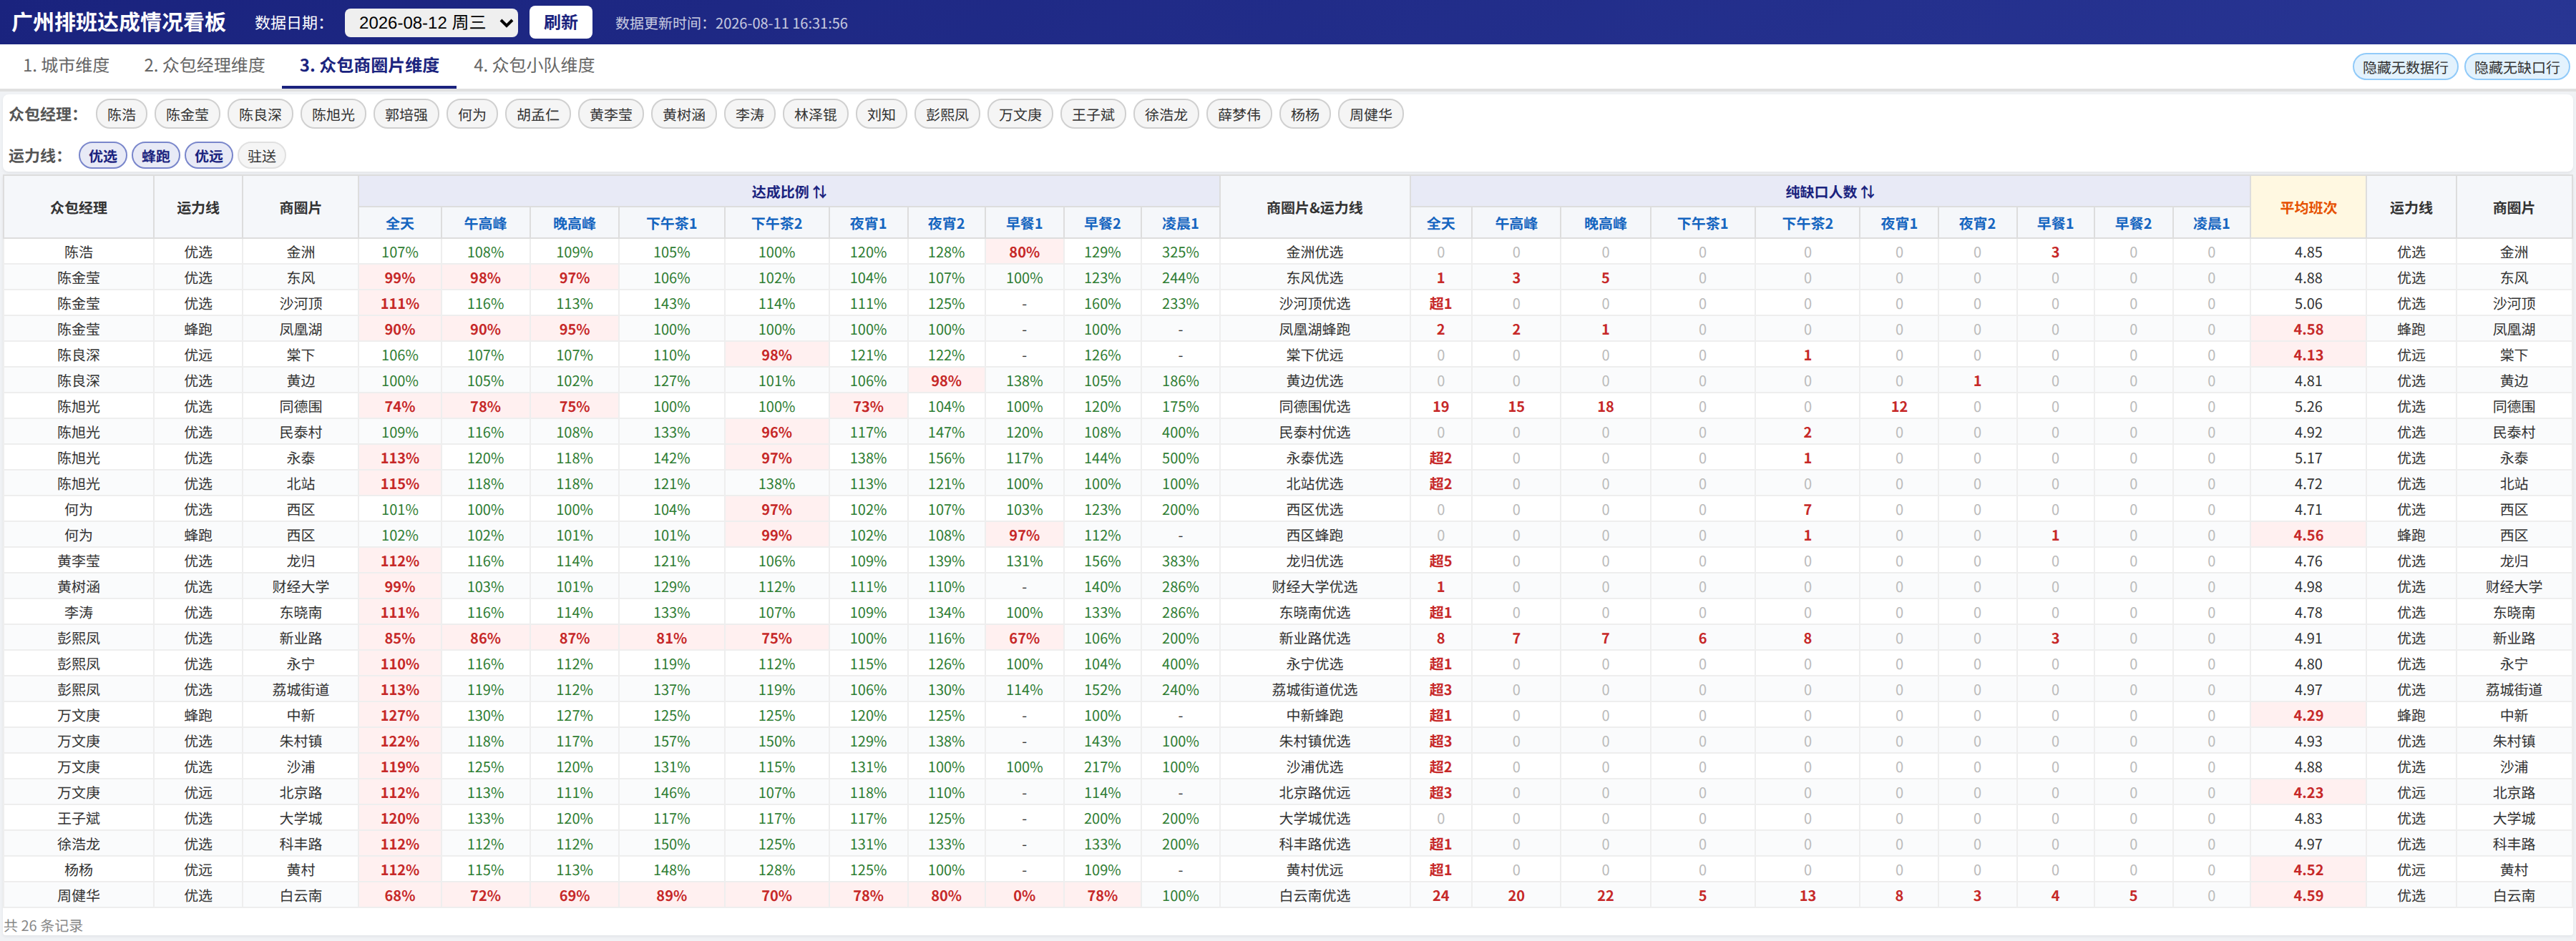The image size is (2576, 941).
Task: Click 夜宵1 header under 纯缺口人数
Action: click(1899, 224)
